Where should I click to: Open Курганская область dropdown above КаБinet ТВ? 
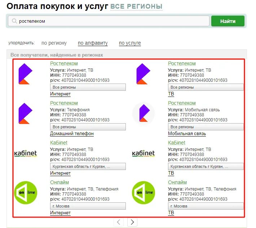(x=206, y=166)
